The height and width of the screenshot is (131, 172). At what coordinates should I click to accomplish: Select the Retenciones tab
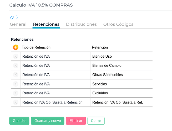46,24
